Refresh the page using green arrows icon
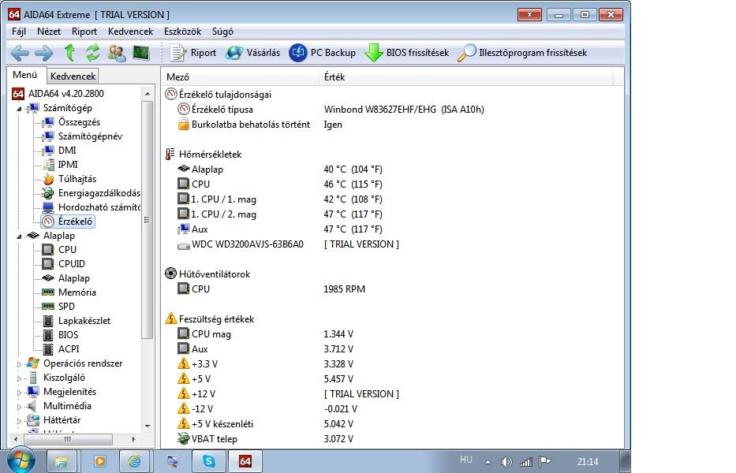736x473 pixels. pyautogui.click(x=92, y=53)
